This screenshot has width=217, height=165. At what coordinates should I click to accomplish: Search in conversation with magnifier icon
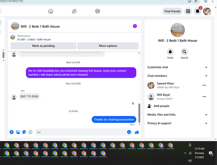pyautogui.click(x=184, y=52)
